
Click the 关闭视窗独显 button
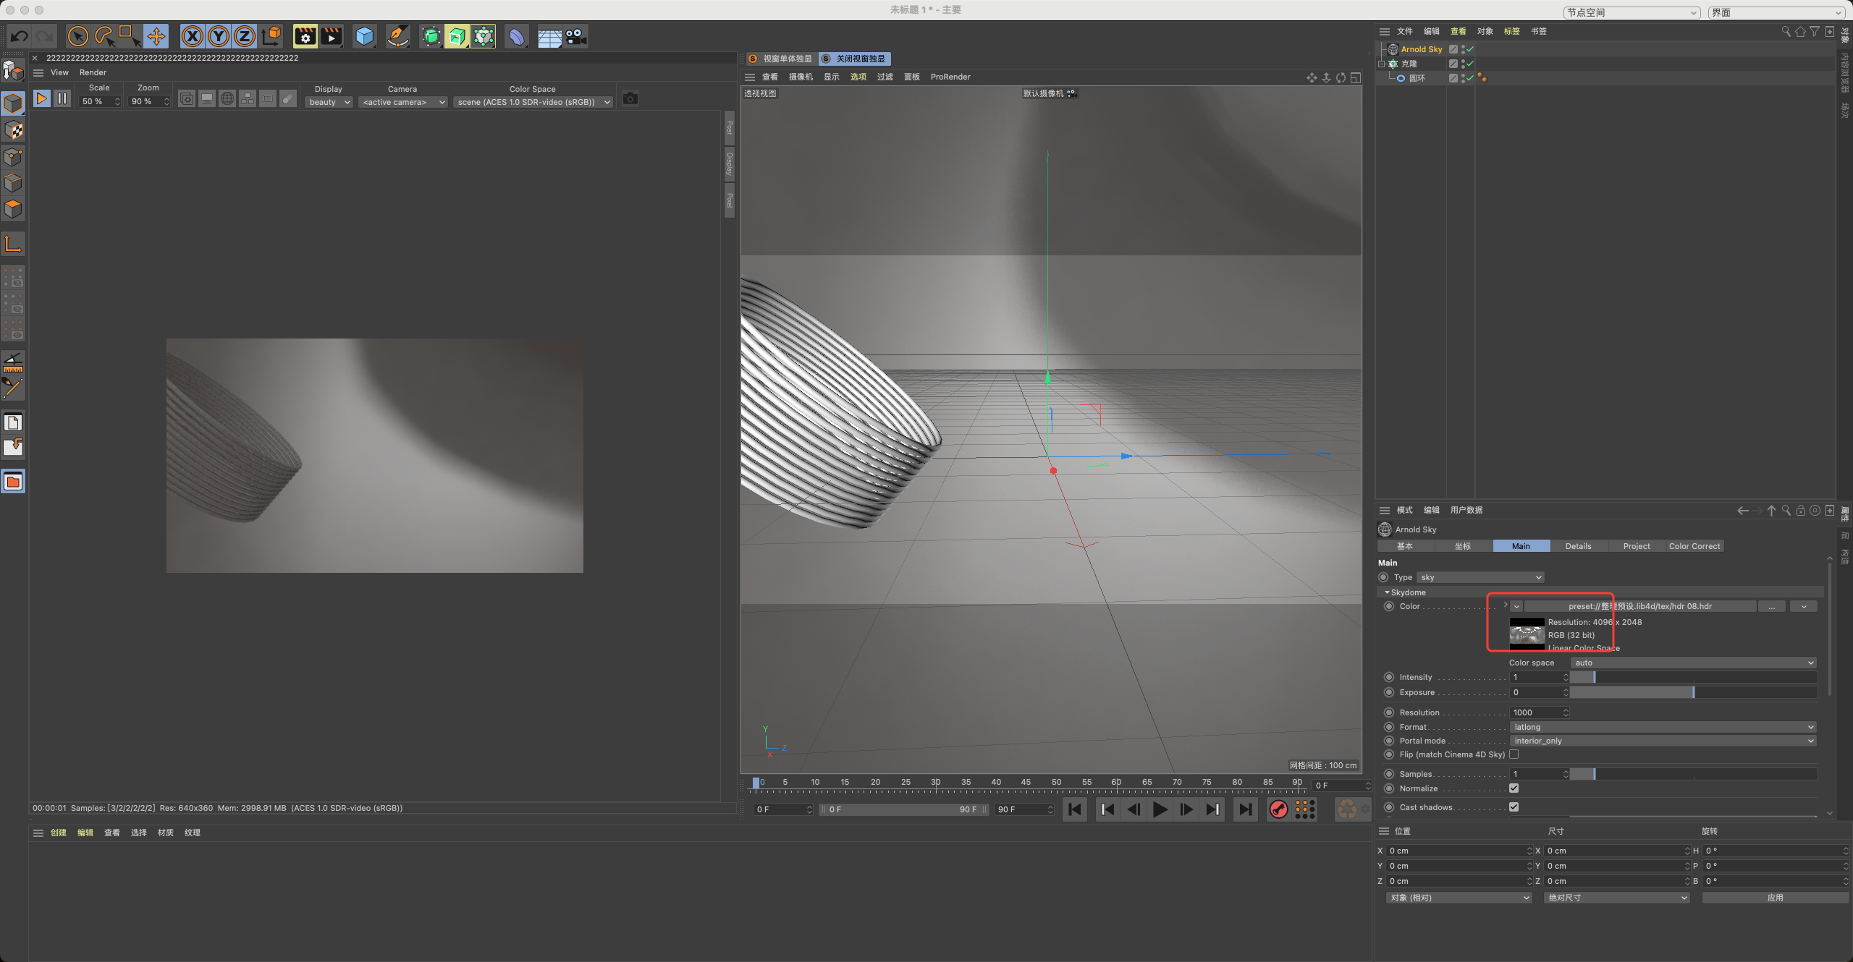click(855, 59)
